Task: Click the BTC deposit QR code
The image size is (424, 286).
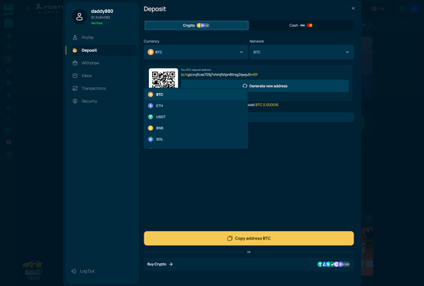Action: (x=163, y=79)
